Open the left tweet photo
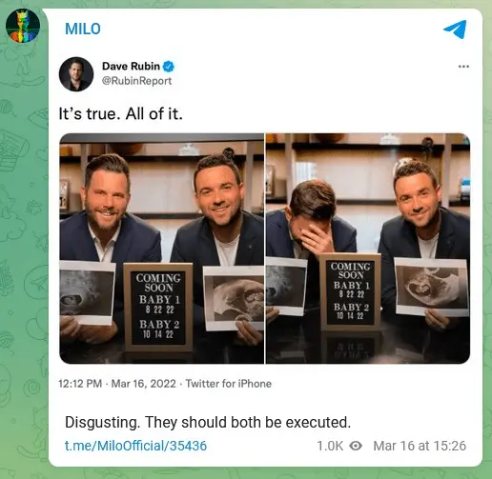The height and width of the screenshot is (479, 492). (162, 249)
